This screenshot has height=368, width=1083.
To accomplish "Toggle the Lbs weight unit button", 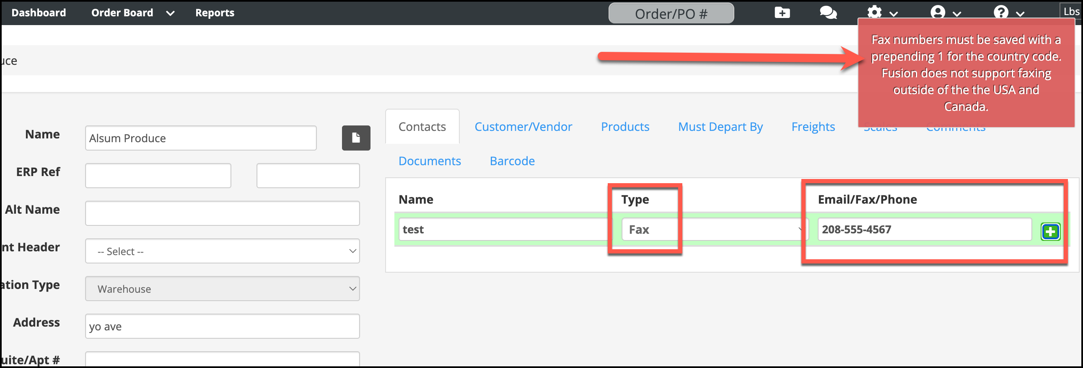I will [1070, 11].
